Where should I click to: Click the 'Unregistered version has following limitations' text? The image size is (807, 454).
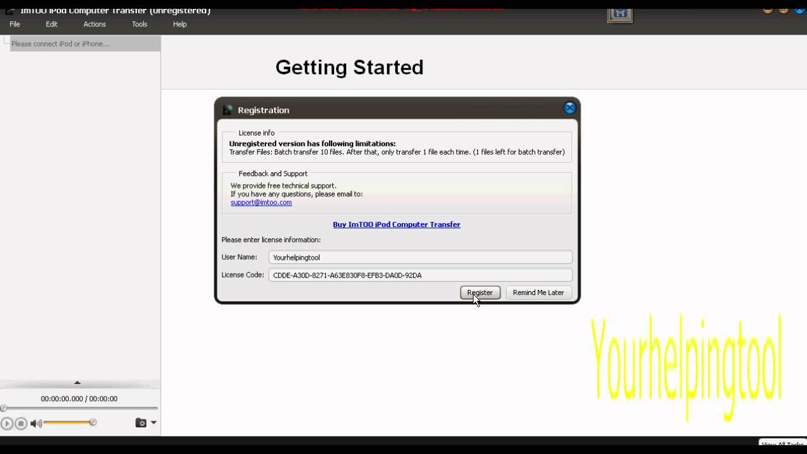tap(312, 144)
